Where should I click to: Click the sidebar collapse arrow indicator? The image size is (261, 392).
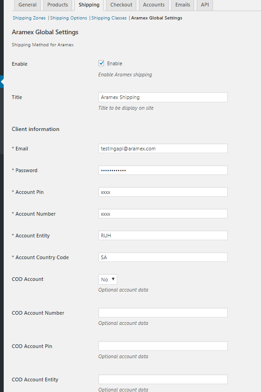[x=2, y=81]
